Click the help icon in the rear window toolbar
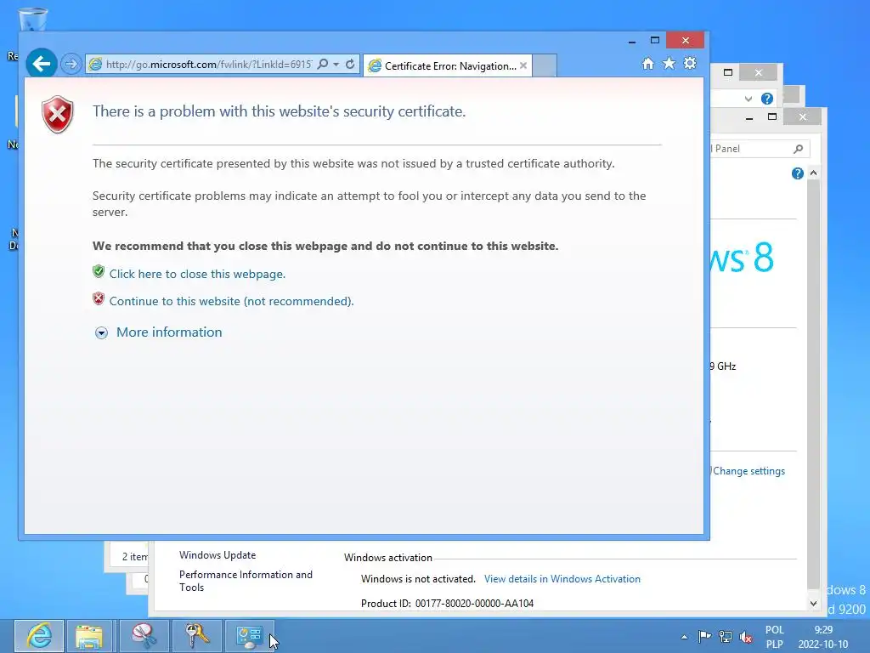The image size is (870, 653). [x=767, y=99]
